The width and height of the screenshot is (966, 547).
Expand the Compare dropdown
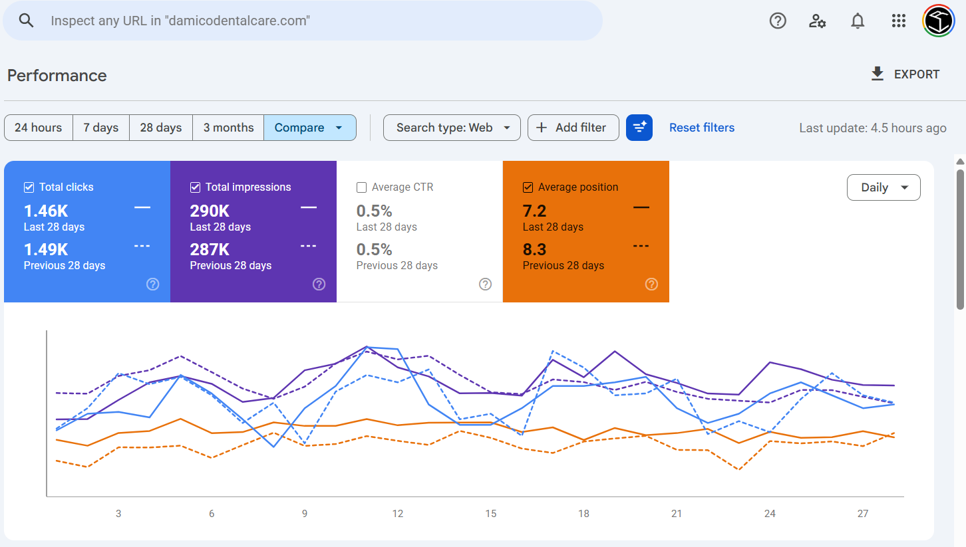coord(310,128)
